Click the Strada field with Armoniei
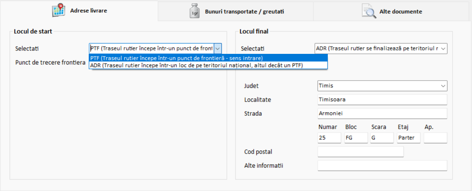The width and height of the screenshot is (472, 191). coord(382,113)
